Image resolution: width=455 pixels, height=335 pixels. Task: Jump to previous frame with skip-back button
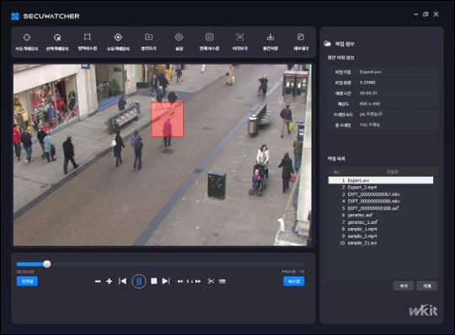pyautogui.click(x=122, y=281)
